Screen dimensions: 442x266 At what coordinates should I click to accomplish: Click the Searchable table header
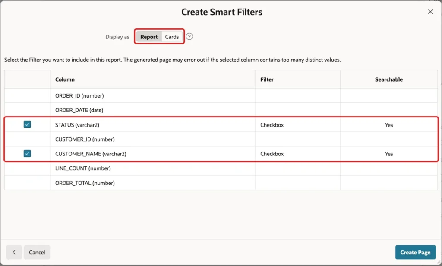389,79
